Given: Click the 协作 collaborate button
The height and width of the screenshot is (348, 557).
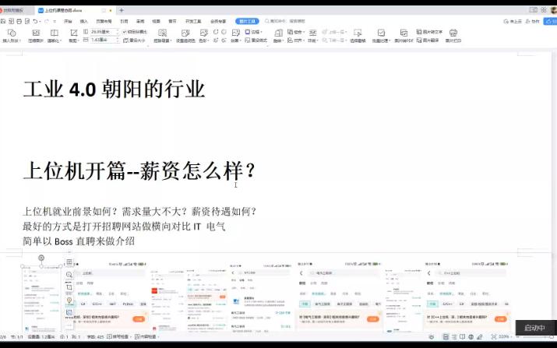Looking at the screenshot, I should point(533,21).
